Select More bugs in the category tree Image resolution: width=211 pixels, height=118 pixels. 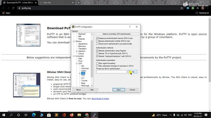coord(85,86)
